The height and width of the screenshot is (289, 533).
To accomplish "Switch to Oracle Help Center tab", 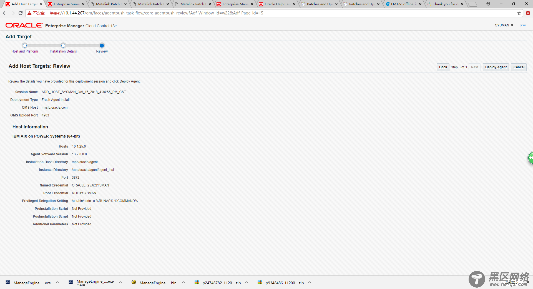I will [x=277, y=4].
